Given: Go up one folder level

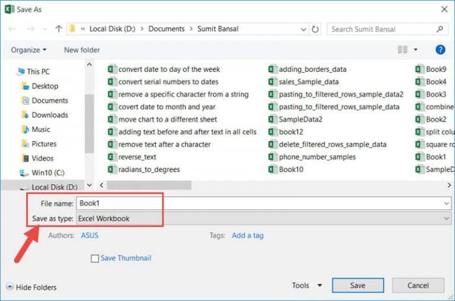Looking at the screenshot, I should tap(59, 28).
